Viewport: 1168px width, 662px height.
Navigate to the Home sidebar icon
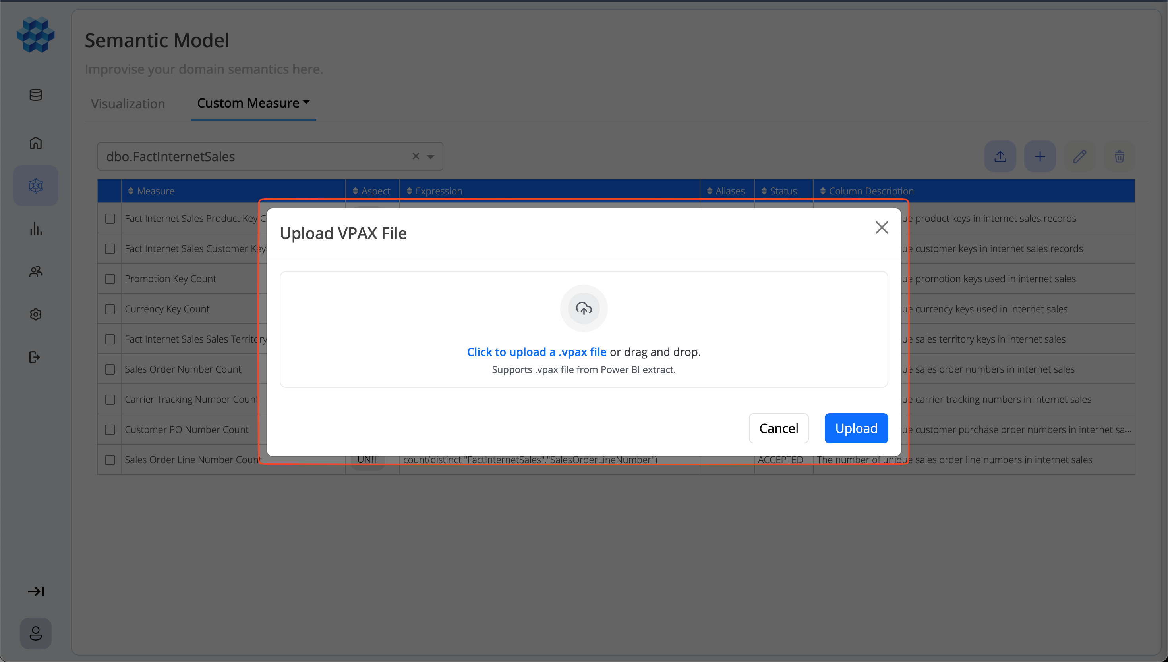(35, 142)
